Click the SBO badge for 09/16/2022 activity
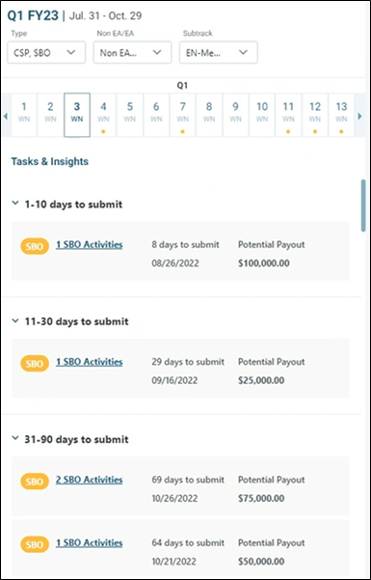 (x=35, y=363)
